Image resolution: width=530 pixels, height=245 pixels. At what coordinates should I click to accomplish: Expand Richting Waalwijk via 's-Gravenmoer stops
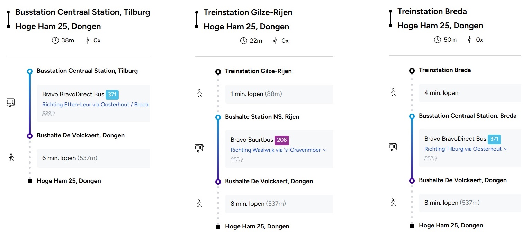click(x=324, y=150)
